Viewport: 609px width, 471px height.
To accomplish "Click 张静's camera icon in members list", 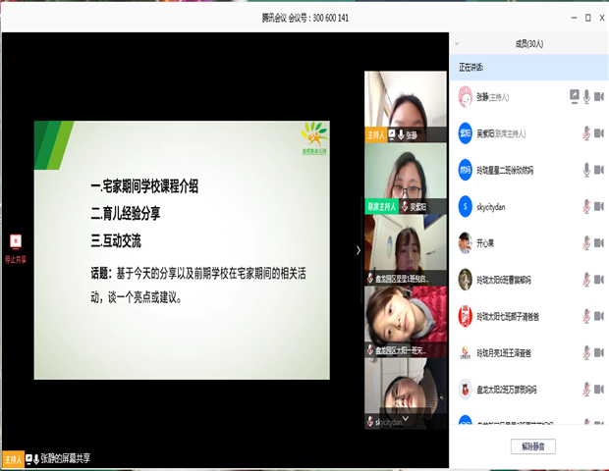I will (x=600, y=96).
